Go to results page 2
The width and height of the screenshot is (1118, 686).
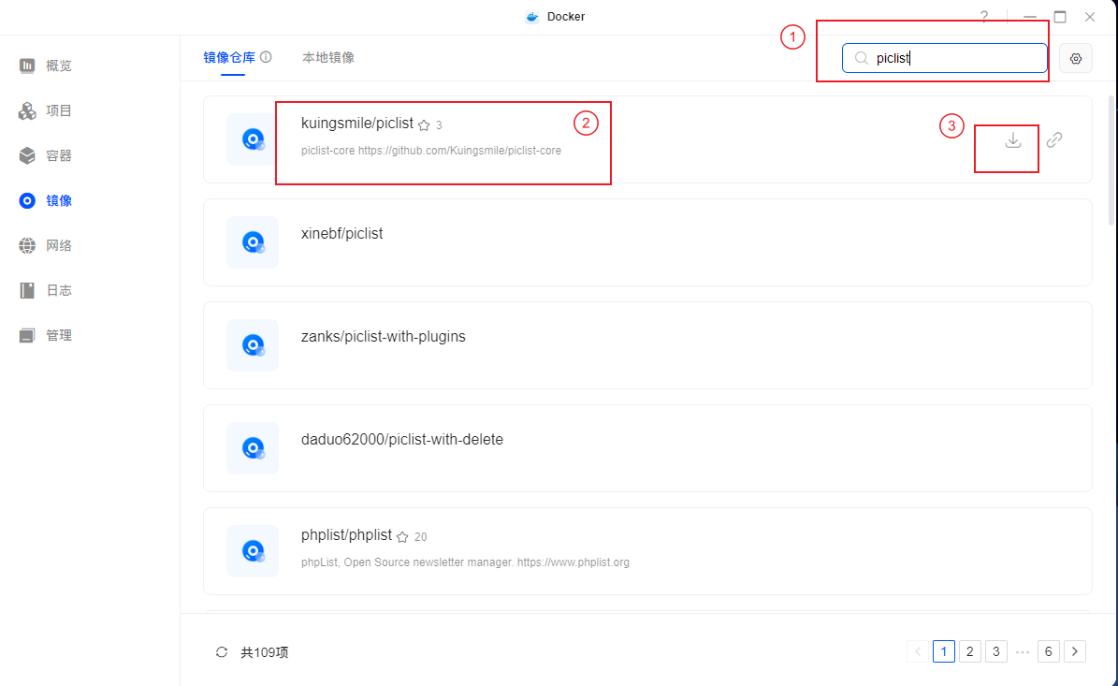(969, 651)
